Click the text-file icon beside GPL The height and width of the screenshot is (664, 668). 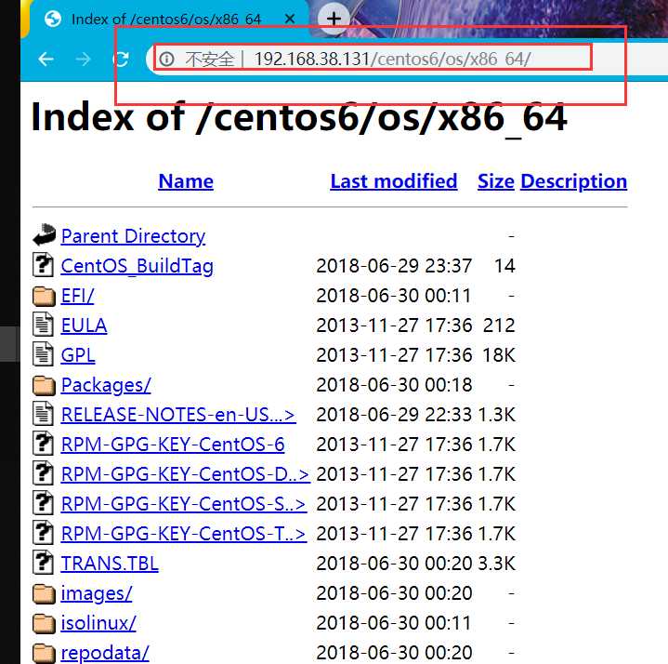(x=43, y=354)
